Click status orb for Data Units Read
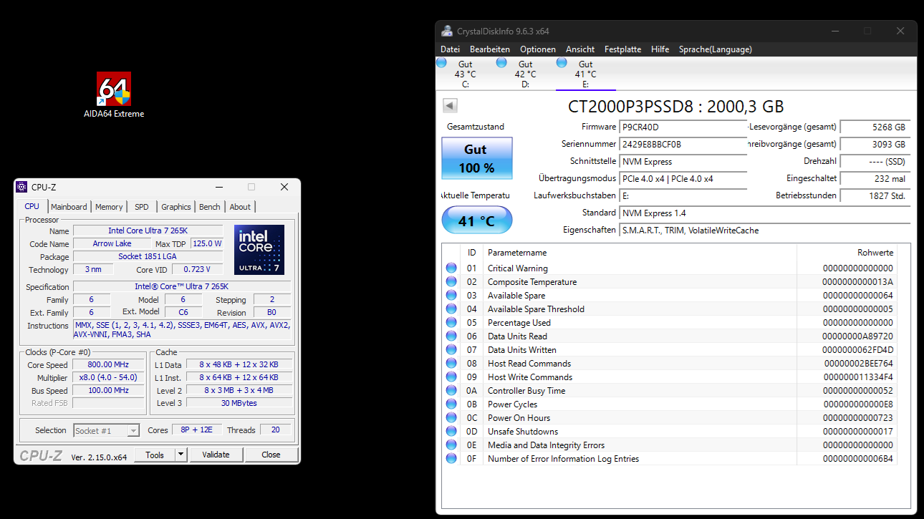Screen dimensions: 924x519 pos(451,336)
